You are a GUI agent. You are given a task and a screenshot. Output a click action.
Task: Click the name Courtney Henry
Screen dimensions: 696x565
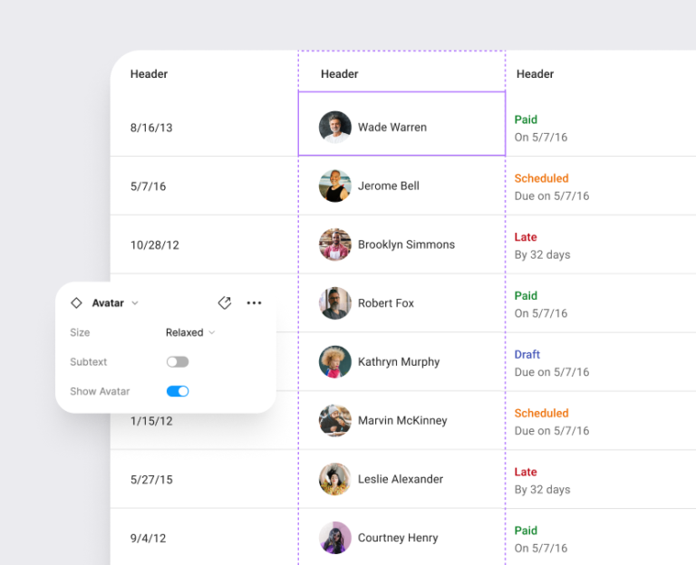coord(398,538)
